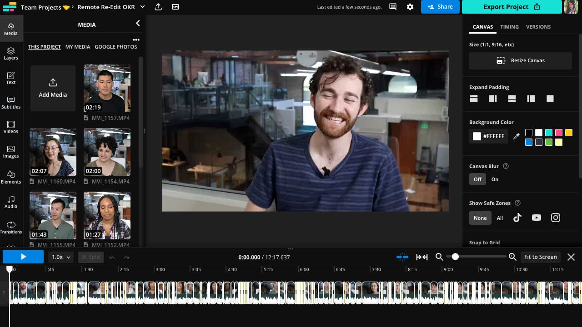Screen dimensions: 582x327
Task: Open the Subtitles panel in sidebar
Action: (x=11, y=103)
